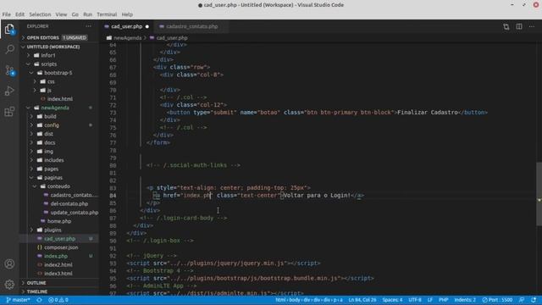This screenshot has width=542, height=305.
Task: Click the master branch indicator
Action: click(19, 300)
